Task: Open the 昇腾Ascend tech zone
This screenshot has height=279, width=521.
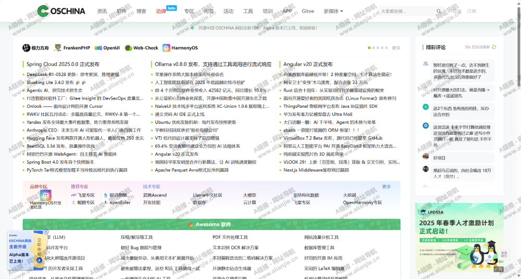Action: pyautogui.click(x=155, y=195)
